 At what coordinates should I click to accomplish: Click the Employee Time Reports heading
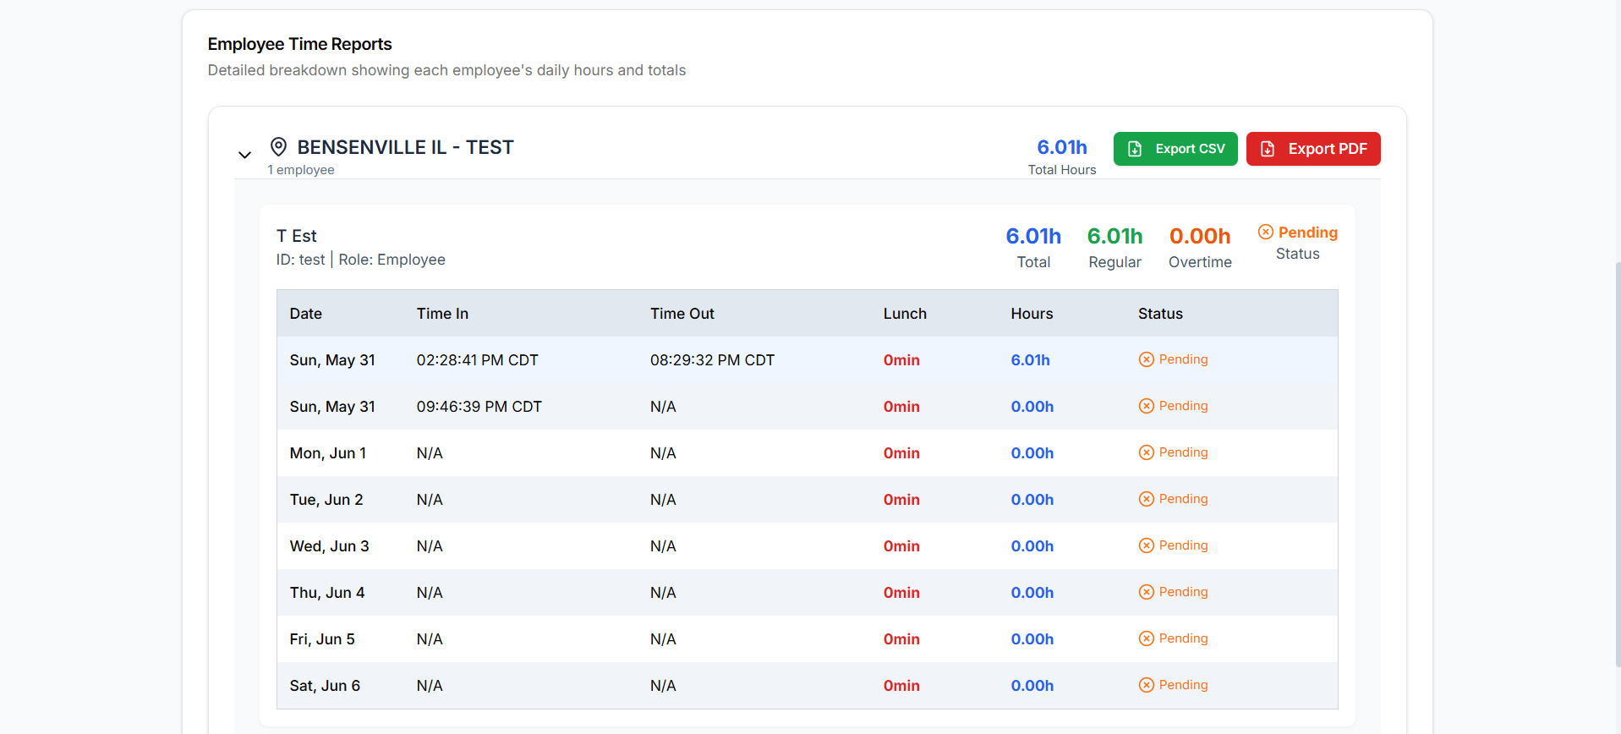300,44
